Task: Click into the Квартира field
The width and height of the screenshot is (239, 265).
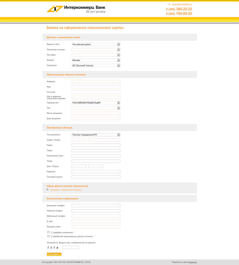Action: pyautogui.click(x=96, y=172)
